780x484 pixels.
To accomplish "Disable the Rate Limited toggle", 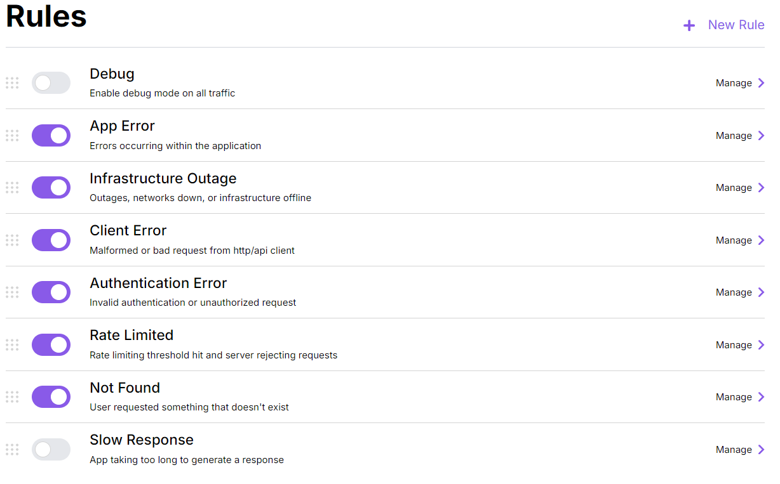I will coord(51,345).
